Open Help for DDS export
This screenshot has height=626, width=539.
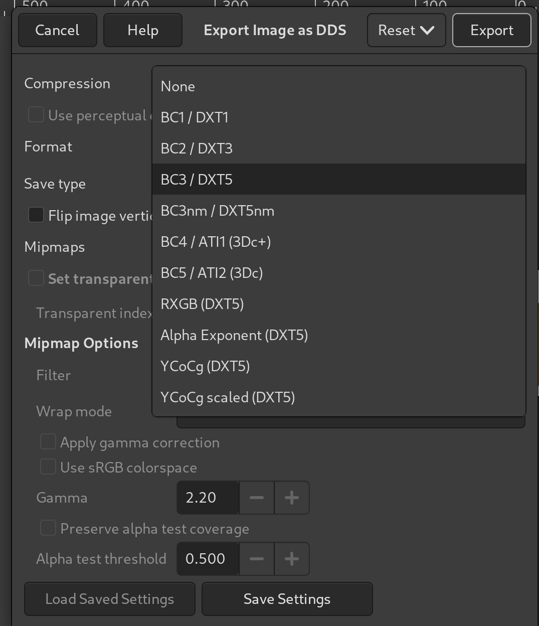point(143,30)
